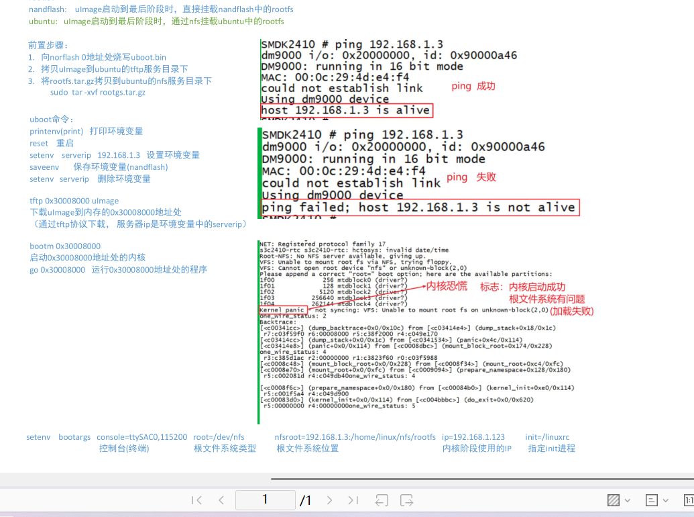Screen dimensions: 694x517
Task: Click 'sudo tar -xvf rootgs.tar.gz' line
Action: click(x=98, y=92)
